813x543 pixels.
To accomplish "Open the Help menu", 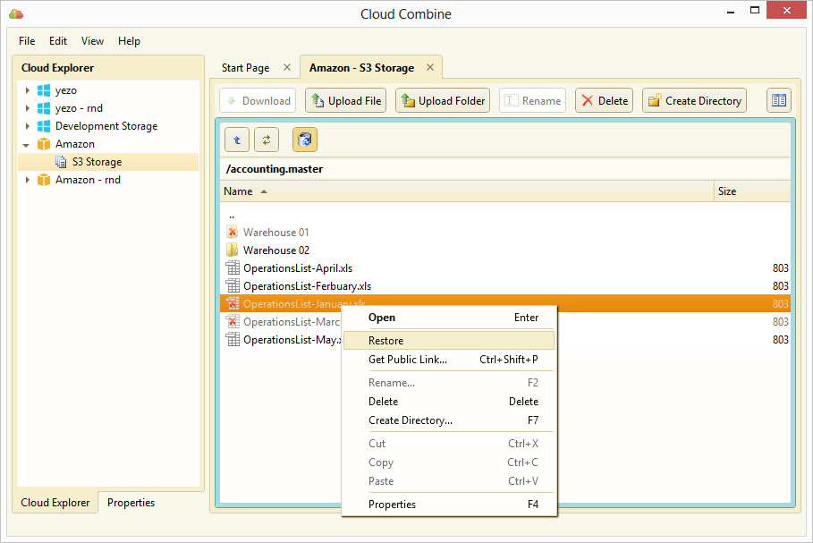I will 129,41.
